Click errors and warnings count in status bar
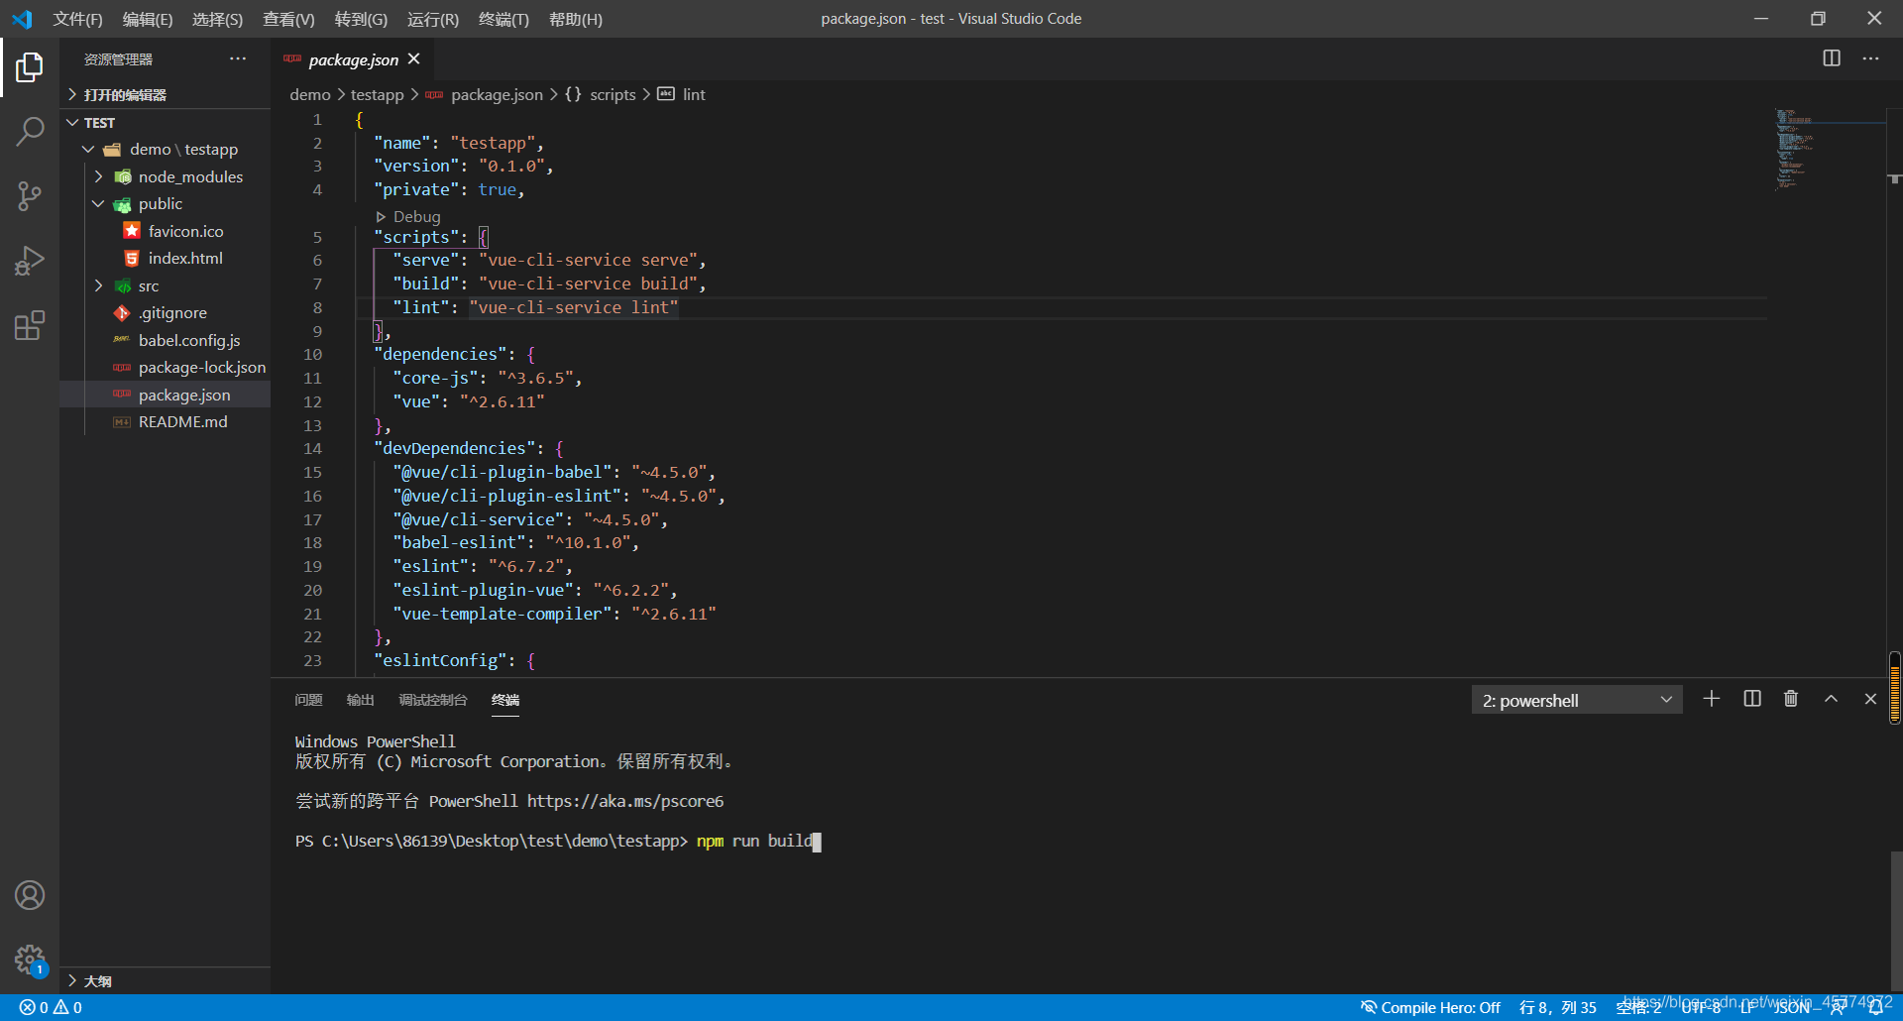This screenshot has height=1021, width=1903. (51, 1007)
